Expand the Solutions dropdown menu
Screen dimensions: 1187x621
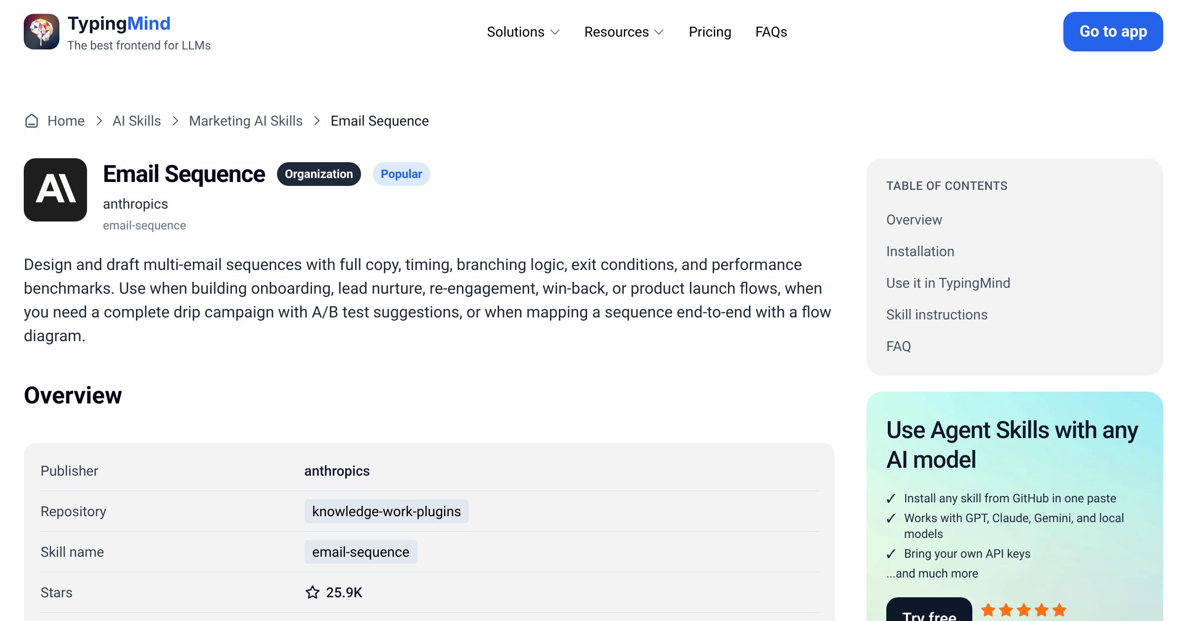coord(523,32)
